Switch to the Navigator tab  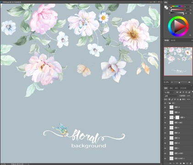pyautogui.click(x=166, y=40)
